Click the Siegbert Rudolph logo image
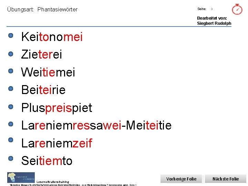Viewport: 248px width, 186px height. pyautogui.click(x=21, y=177)
